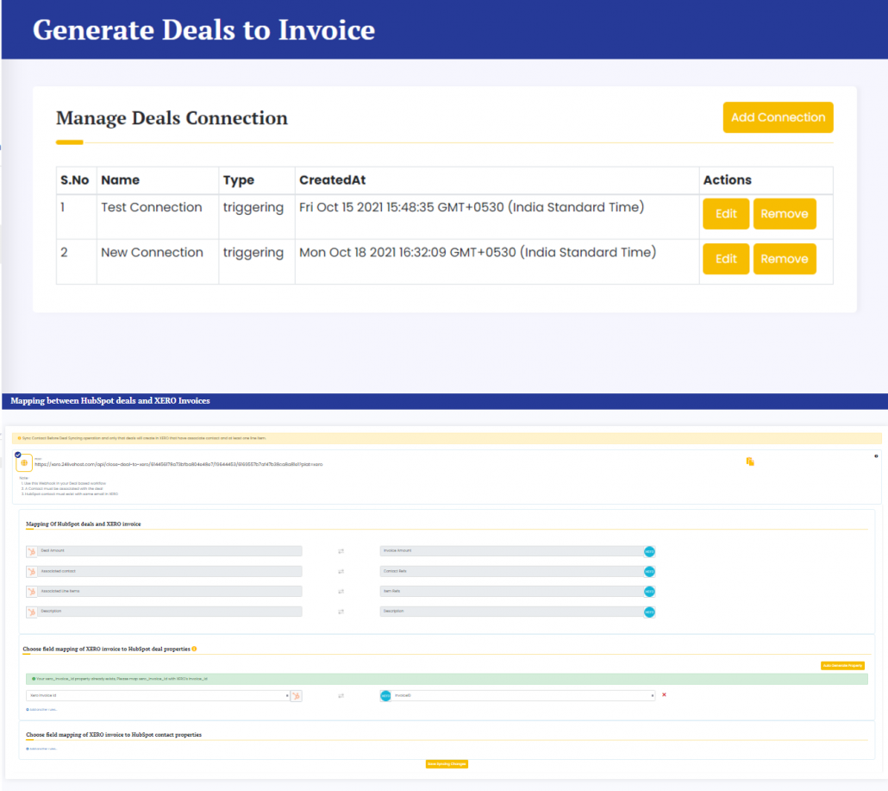Toggle the checkbox above the webhook URL
Viewport: 888px width, 791px height.
point(16,454)
